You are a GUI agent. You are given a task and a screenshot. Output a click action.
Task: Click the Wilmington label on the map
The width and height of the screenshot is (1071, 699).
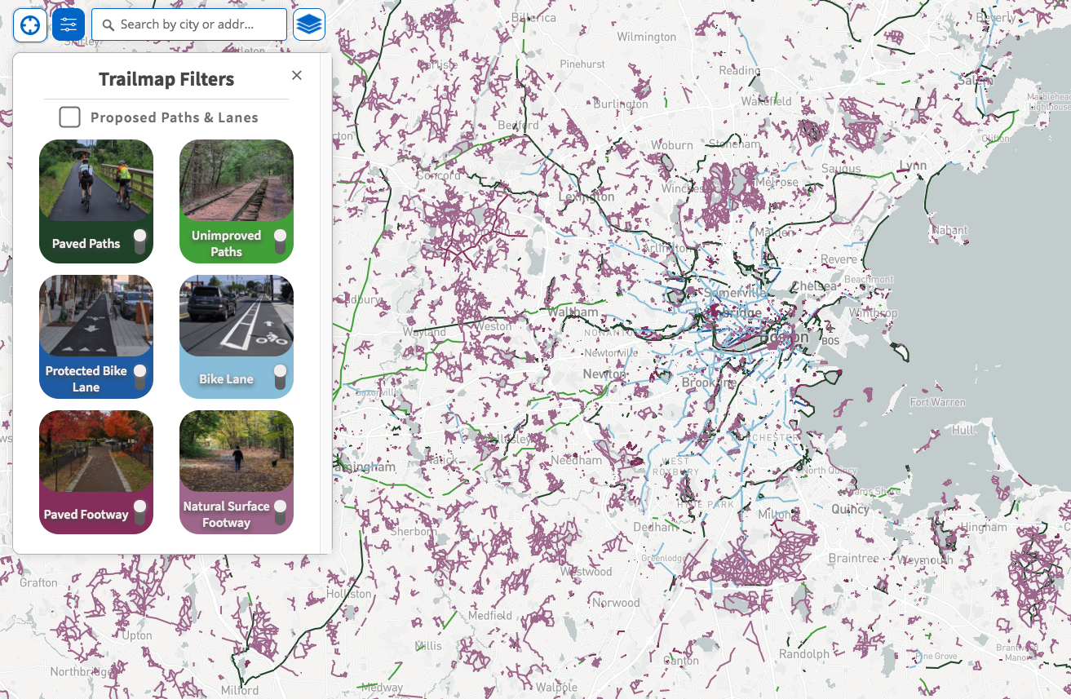[647, 37]
